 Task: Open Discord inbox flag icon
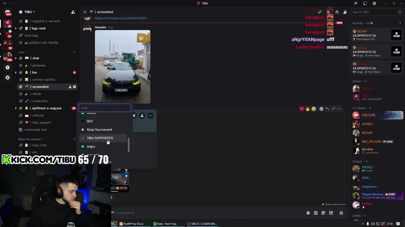tap(356, 3)
